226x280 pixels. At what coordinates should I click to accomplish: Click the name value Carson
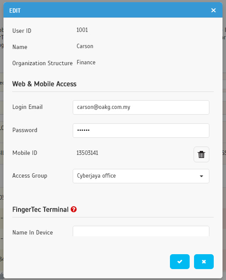point(85,46)
